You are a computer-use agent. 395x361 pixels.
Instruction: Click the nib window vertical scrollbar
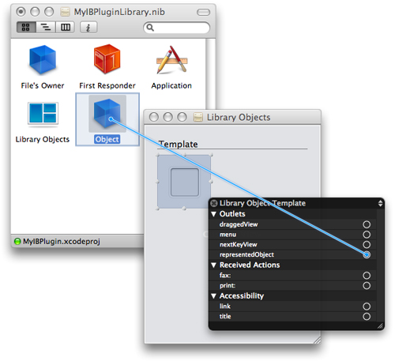[x=210, y=73]
